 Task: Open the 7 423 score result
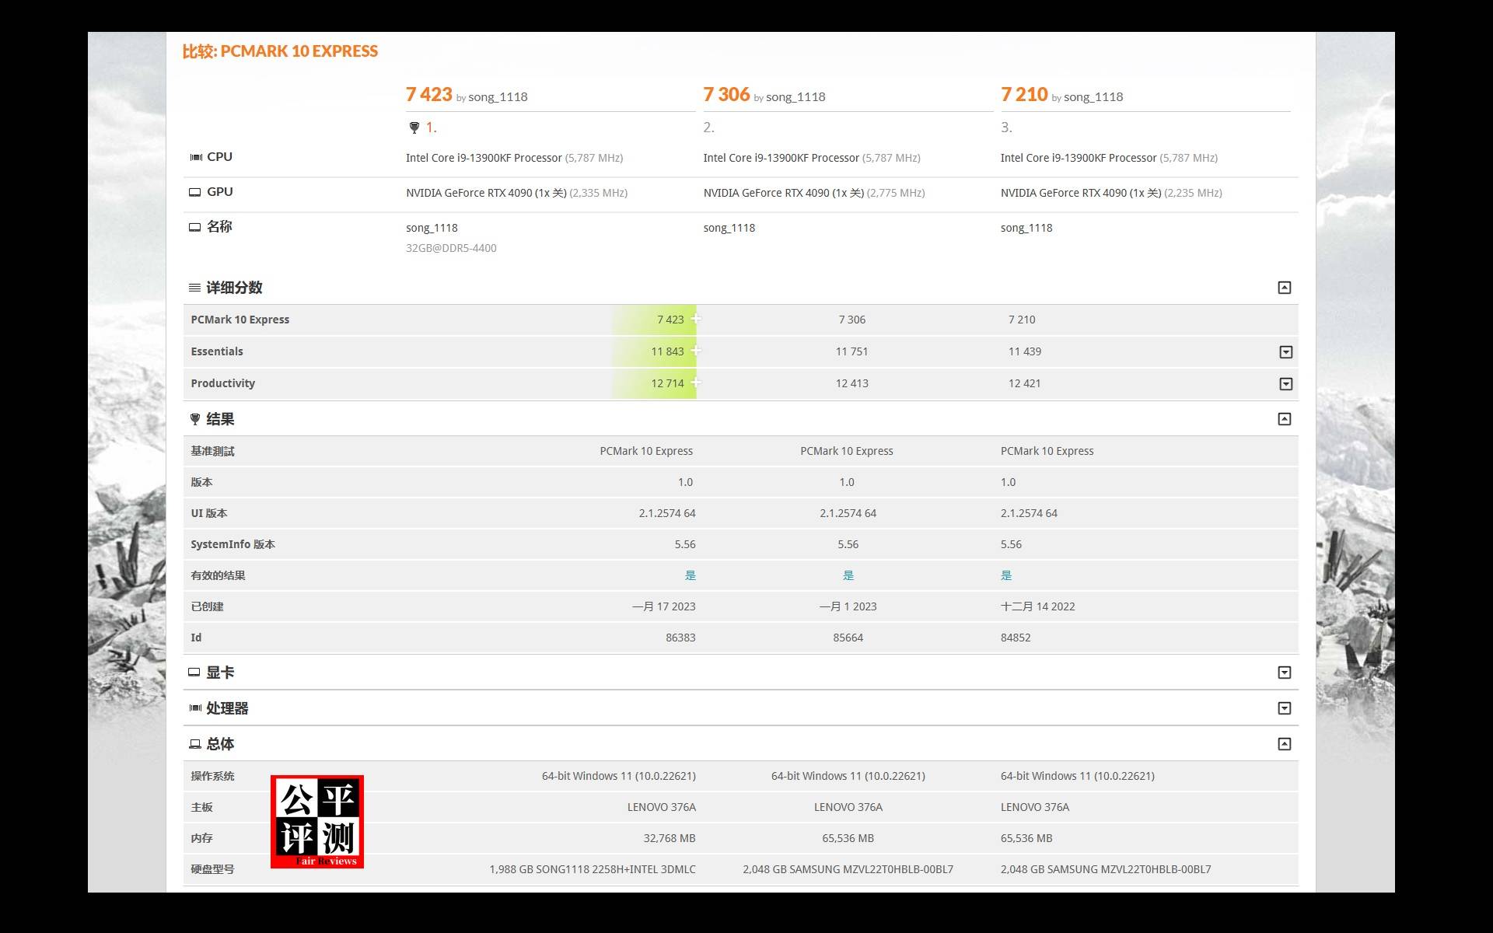(x=428, y=95)
